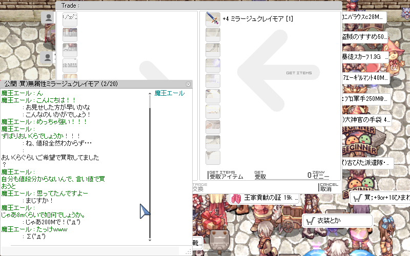Click chat line こんにちは！！
Screen dimensions: 410x256
(56, 100)
